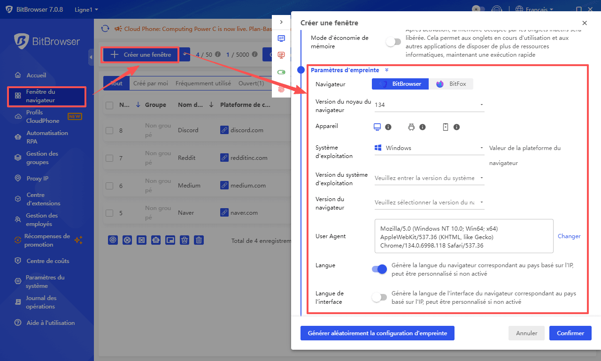Check the checkbox for the Discord row

coord(109,130)
